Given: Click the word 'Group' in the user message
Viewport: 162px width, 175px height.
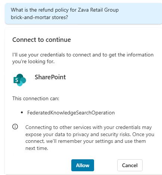Looking at the screenshot, I should [111, 10].
